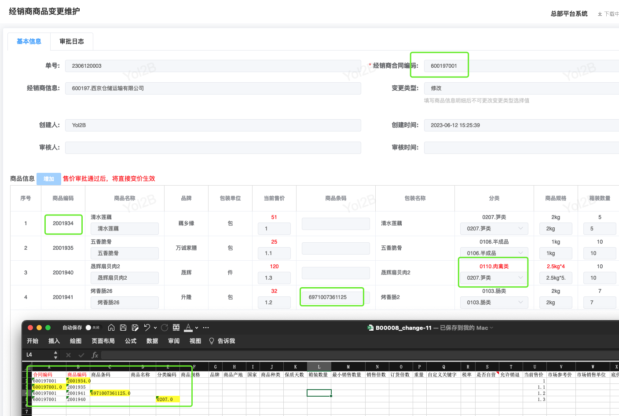Click the Undo arrow icon
The image size is (619, 416).
pos(147,328)
